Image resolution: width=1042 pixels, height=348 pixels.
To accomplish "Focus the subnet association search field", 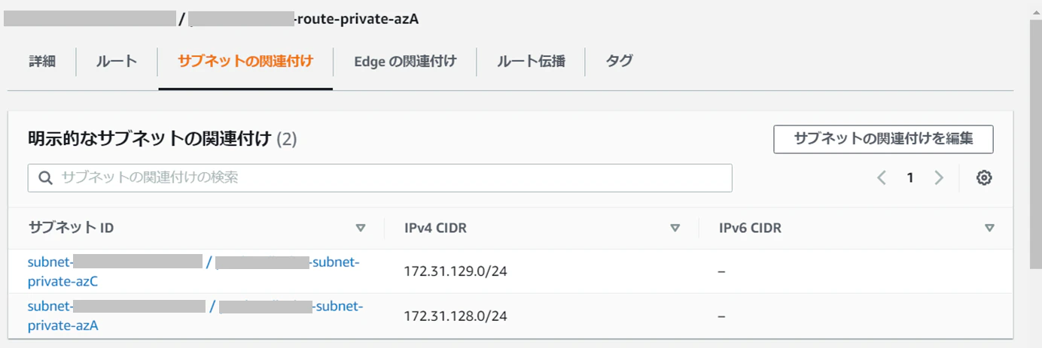I will pyautogui.click(x=380, y=178).
